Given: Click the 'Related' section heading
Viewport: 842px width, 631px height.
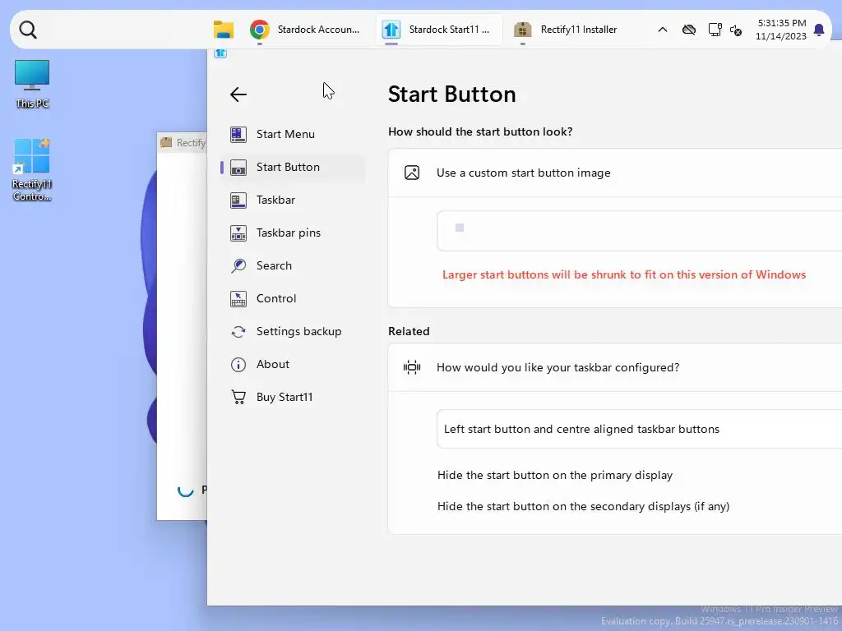Looking at the screenshot, I should pos(409,332).
